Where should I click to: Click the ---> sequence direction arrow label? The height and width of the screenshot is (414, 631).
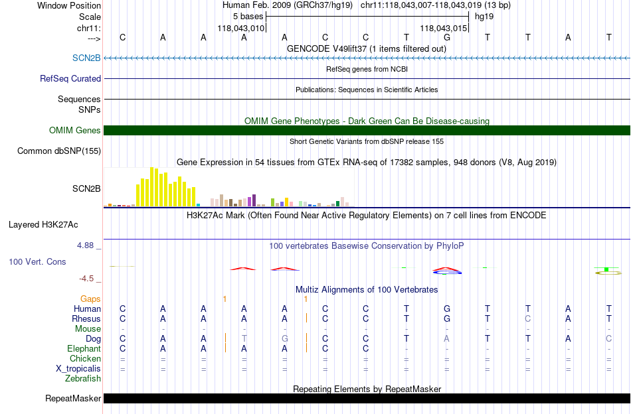[x=94, y=38]
